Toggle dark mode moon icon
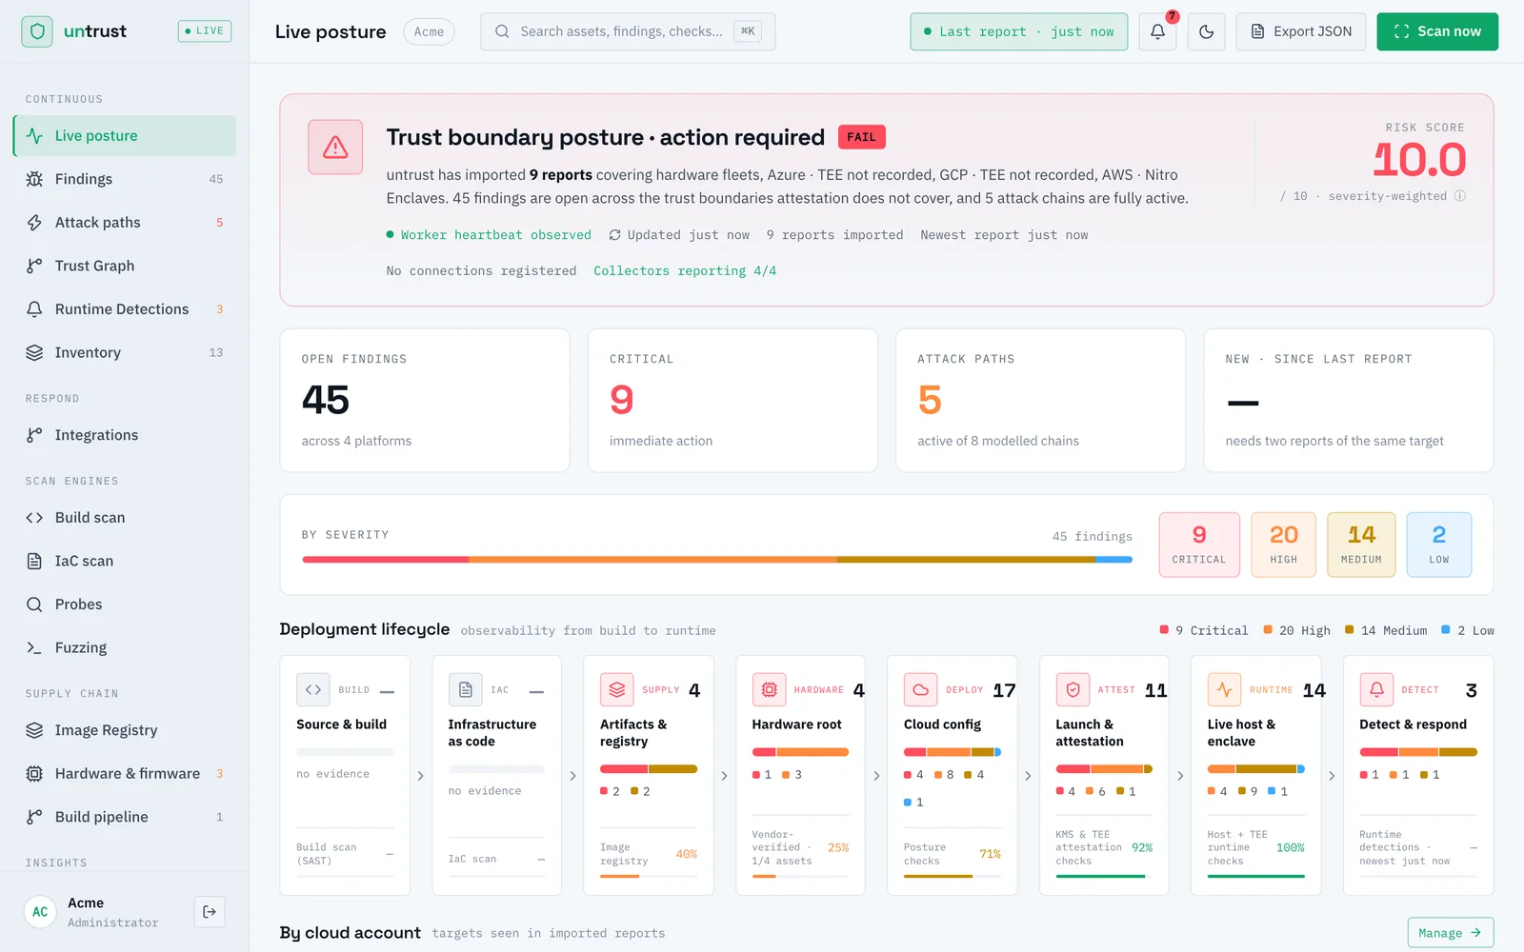This screenshot has width=1524, height=952. click(x=1206, y=31)
